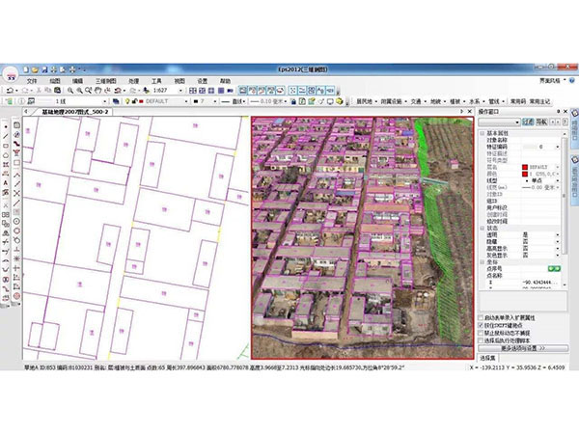579x434 pixels.
Task: Enable 选择后执行处理脚本 checkbox
Action: click(481, 340)
